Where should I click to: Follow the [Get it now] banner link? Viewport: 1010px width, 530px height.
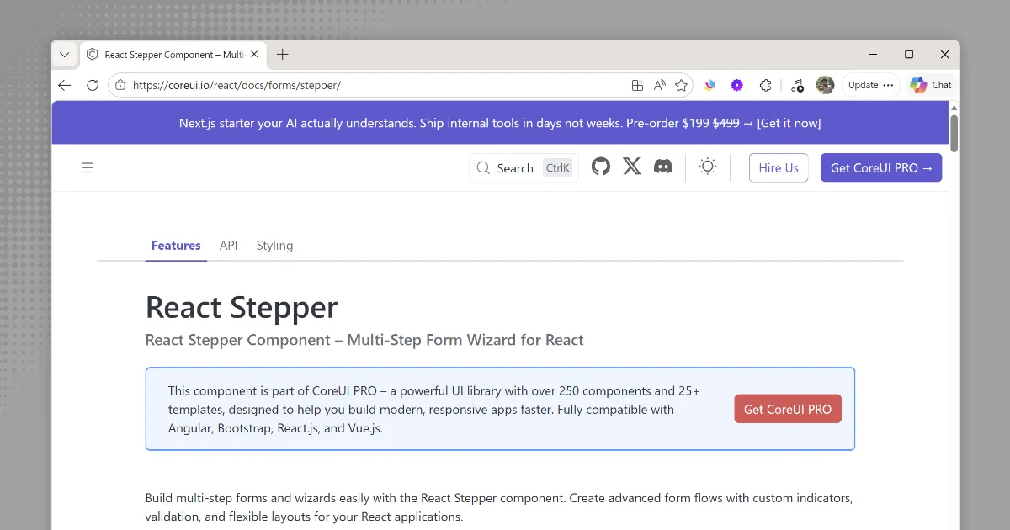789,123
